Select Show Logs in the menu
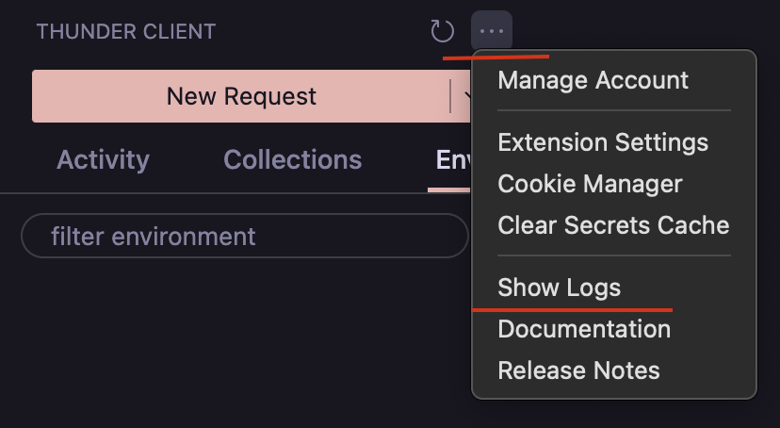Screen dimensions: 780x428 (x=560, y=288)
